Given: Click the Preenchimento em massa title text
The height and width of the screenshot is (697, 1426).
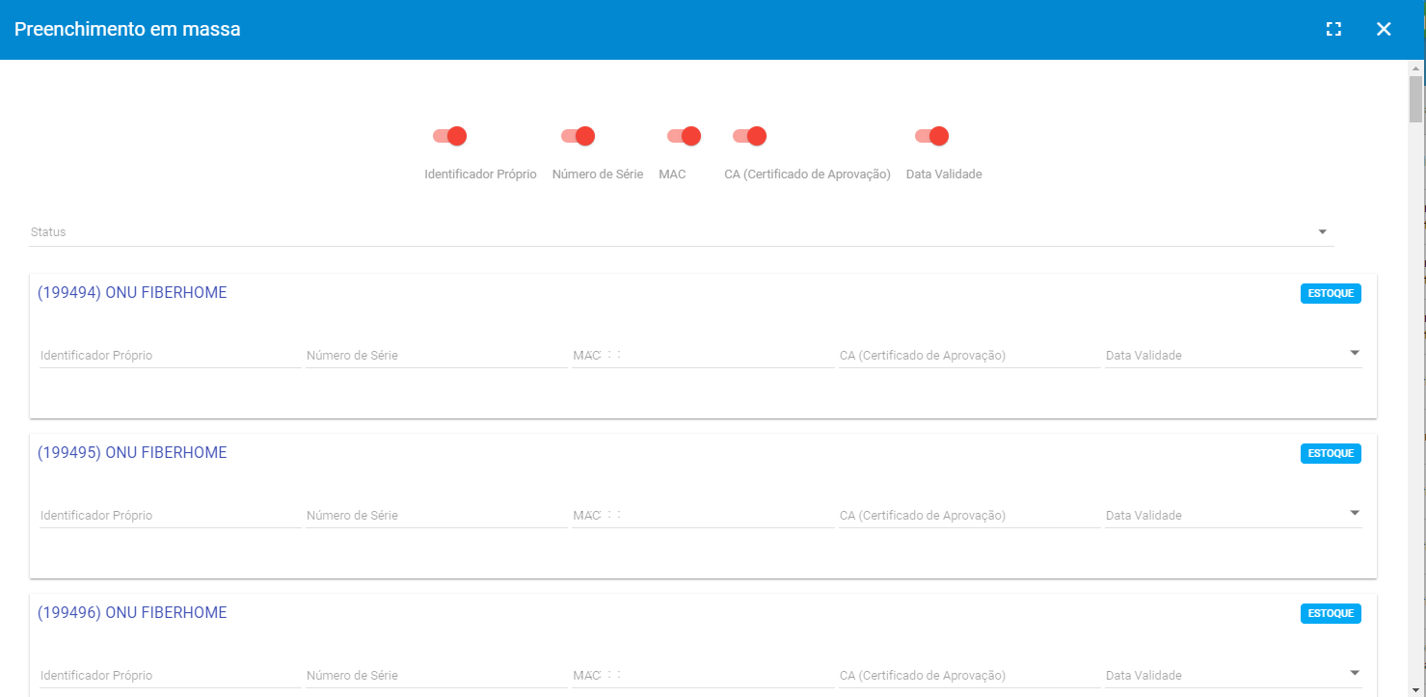Looking at the screenshot, I should pyautogui.click(x=127, y=29).
